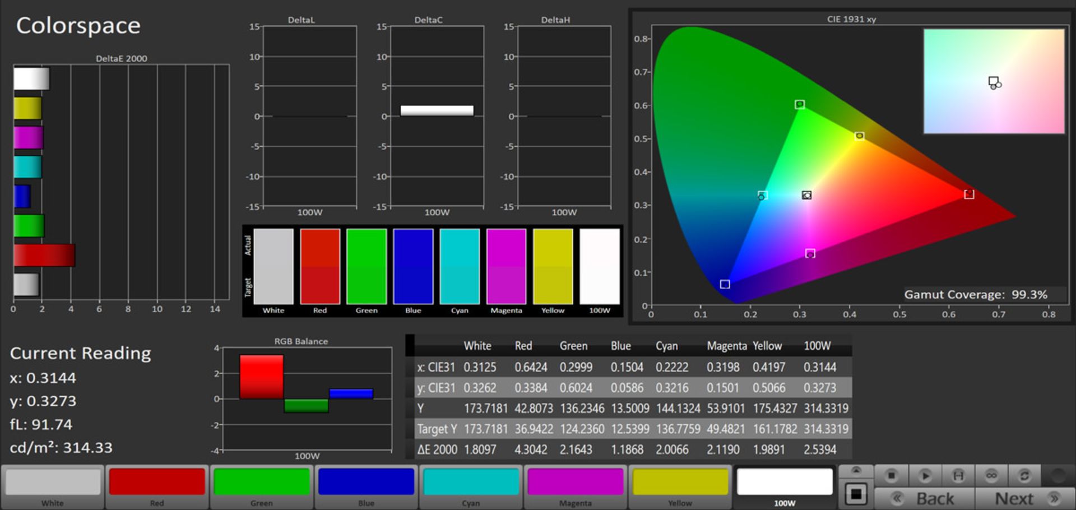Select the Magenta pattern swatch at bottom
Screen dimensions: 1076x510
pos(576,483)
